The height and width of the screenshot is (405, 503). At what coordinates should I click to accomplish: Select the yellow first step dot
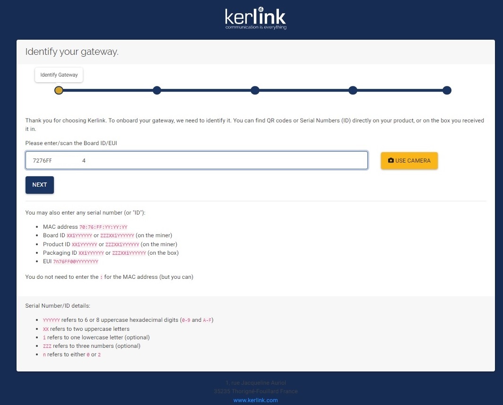point(59,90)
